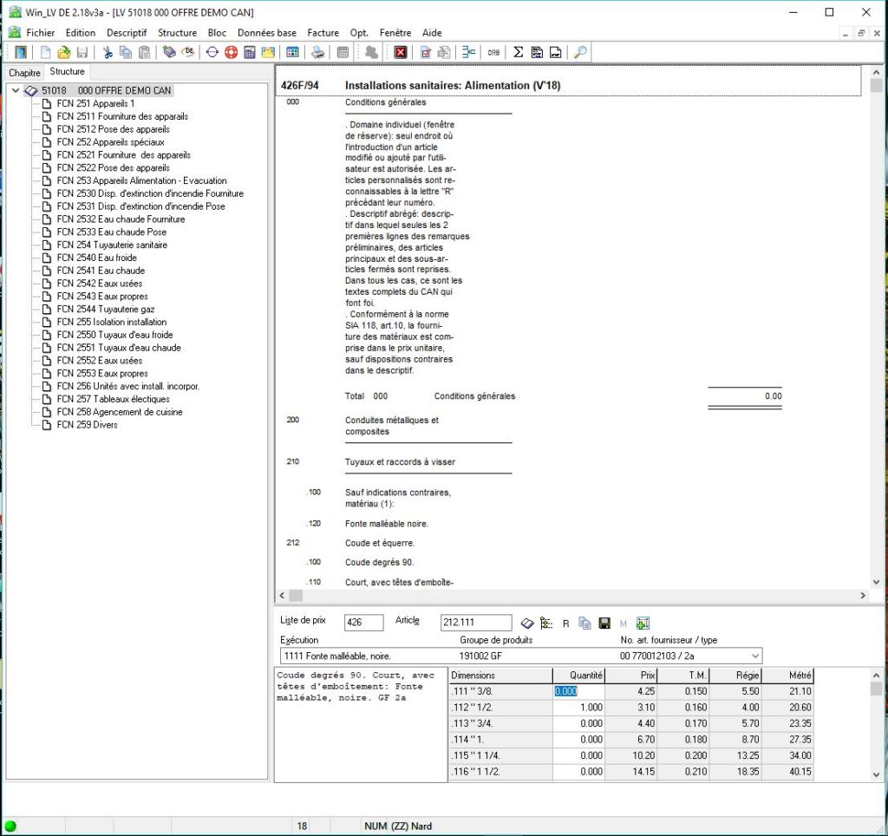Click the red X toolbar icon
The width and height of the screenshot is (888, 836).
[x=401, y=53]
